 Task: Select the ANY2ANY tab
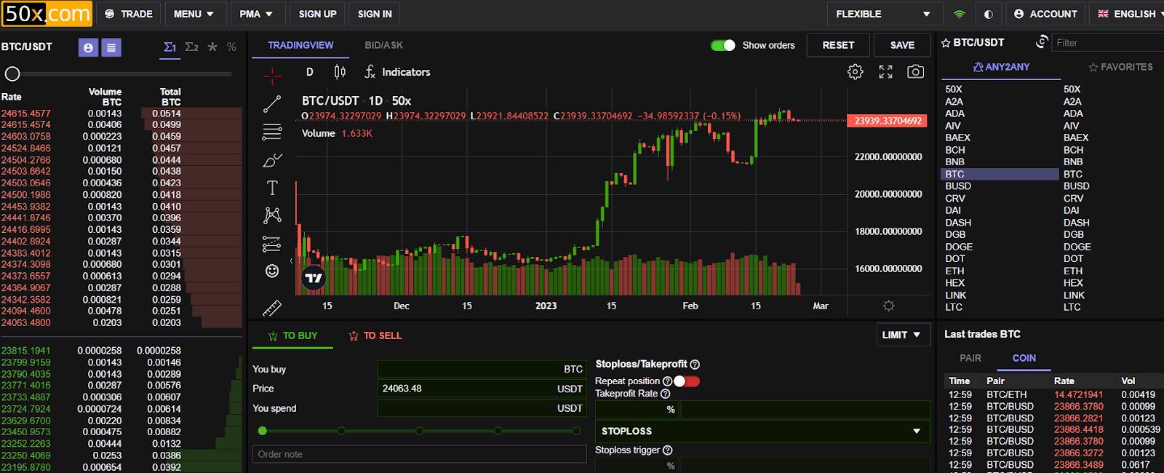point(1001,67)
